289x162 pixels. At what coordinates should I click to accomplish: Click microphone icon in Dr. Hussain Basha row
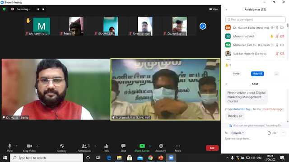tap(277, 28)
